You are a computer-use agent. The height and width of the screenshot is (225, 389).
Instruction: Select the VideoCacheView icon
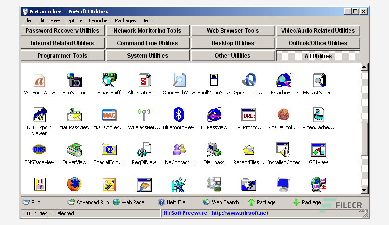point(319,115)
